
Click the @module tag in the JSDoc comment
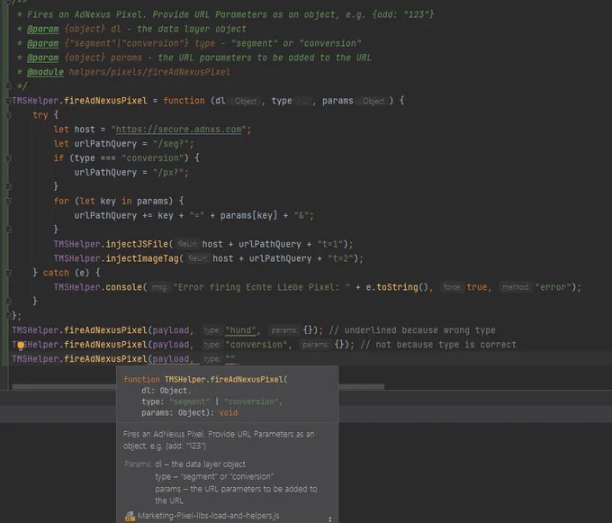click(x=45, y=72)
